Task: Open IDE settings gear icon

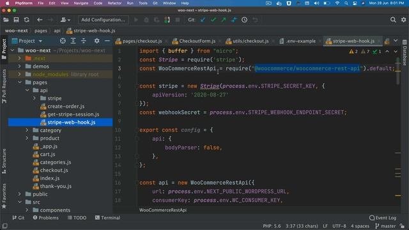Action: pyautogui.click(x=403, y=20)
